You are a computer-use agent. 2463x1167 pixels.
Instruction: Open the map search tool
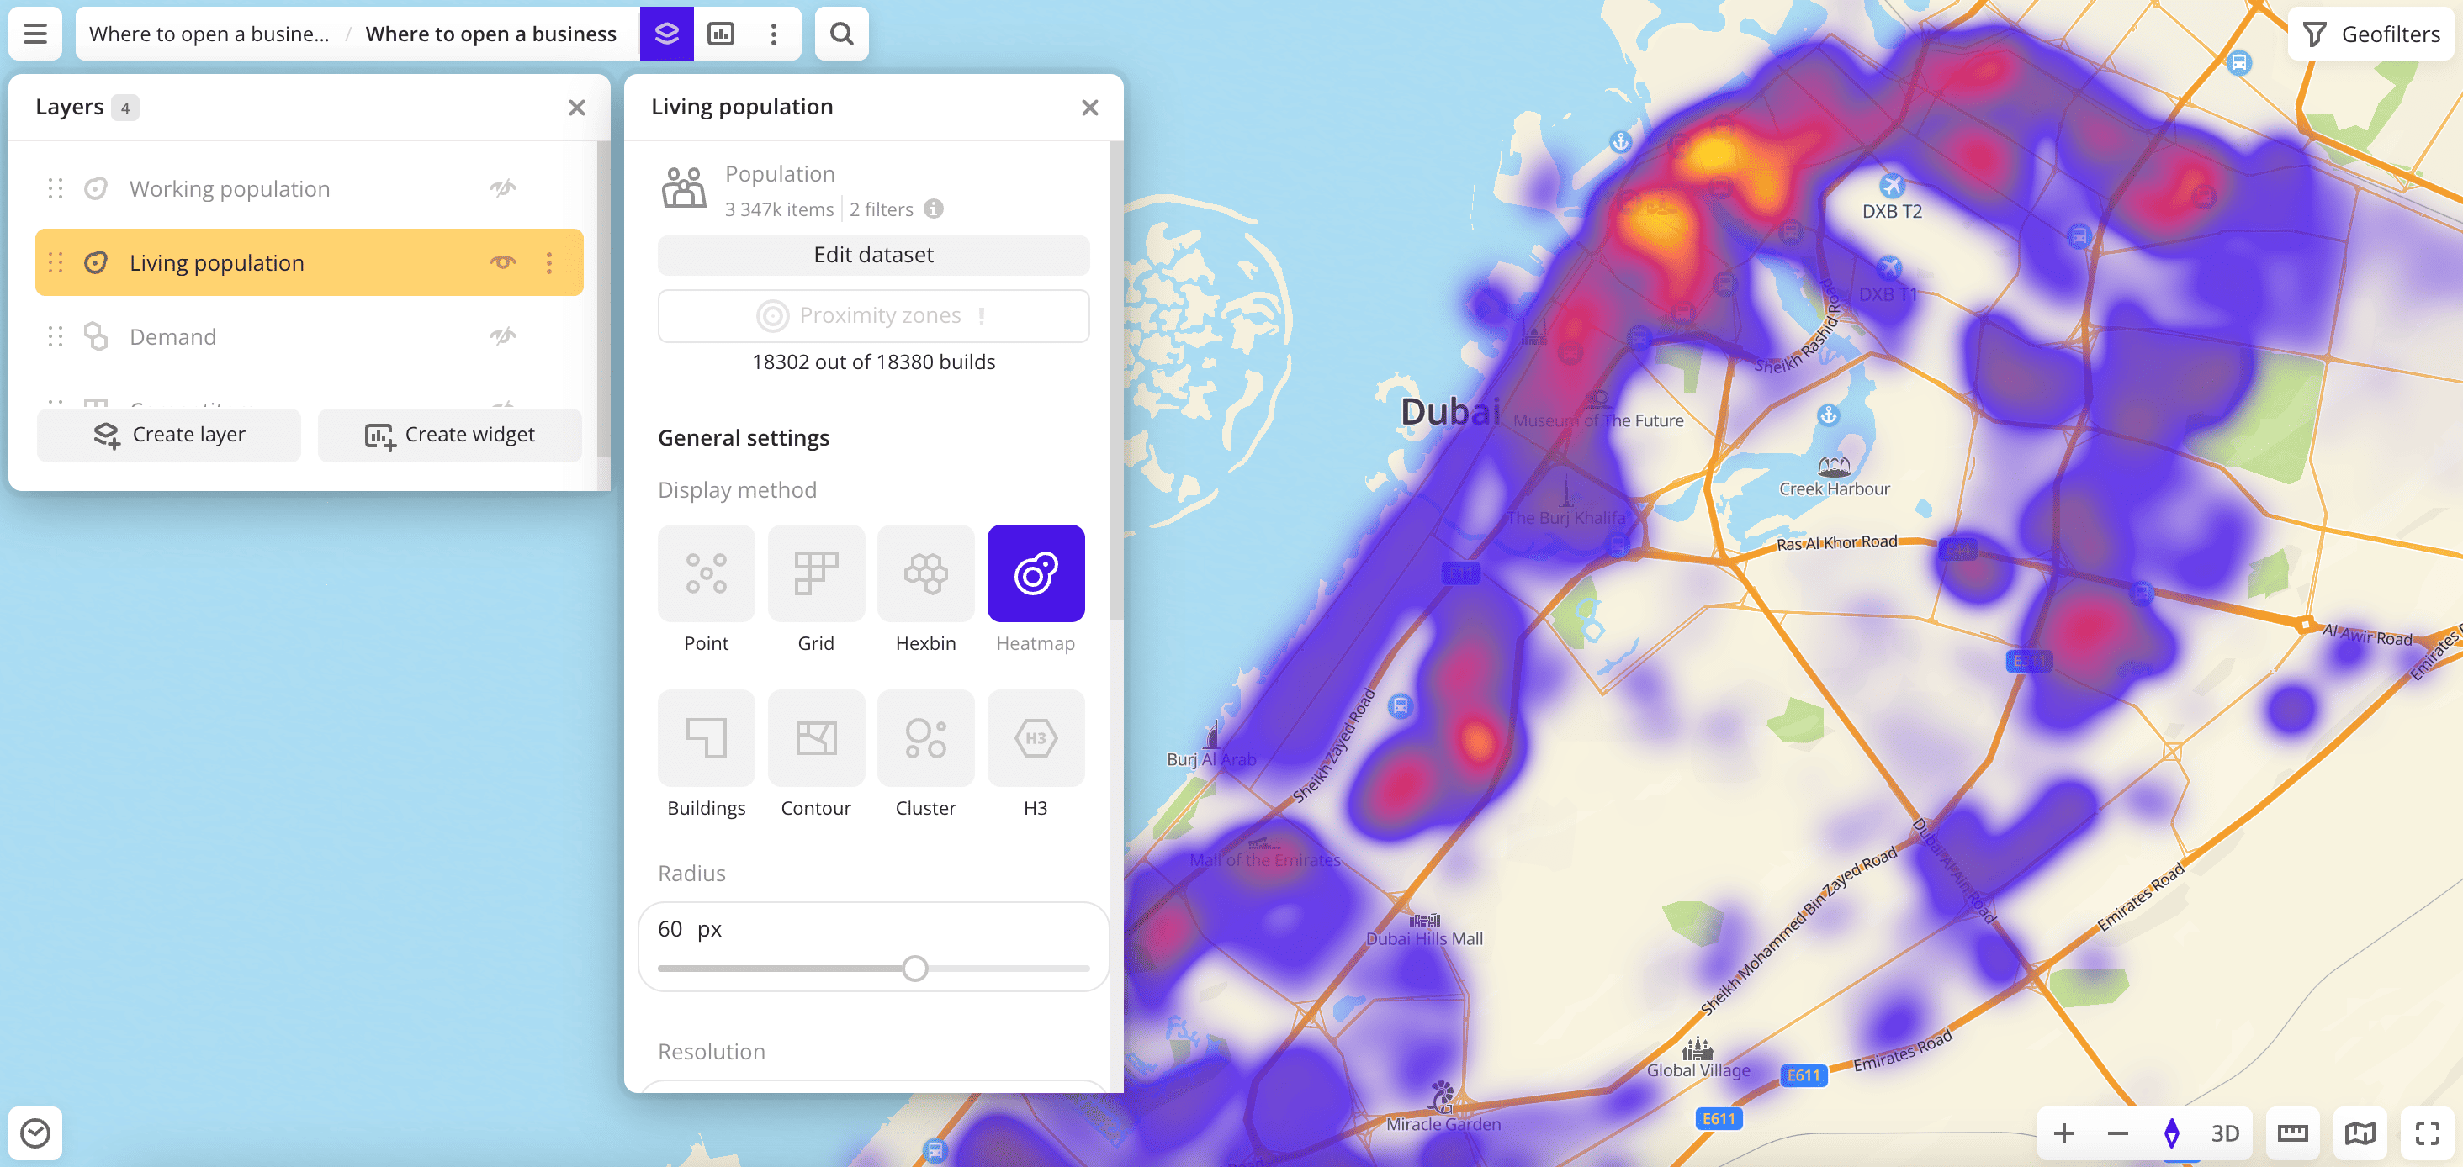click(x=840, y=34)
